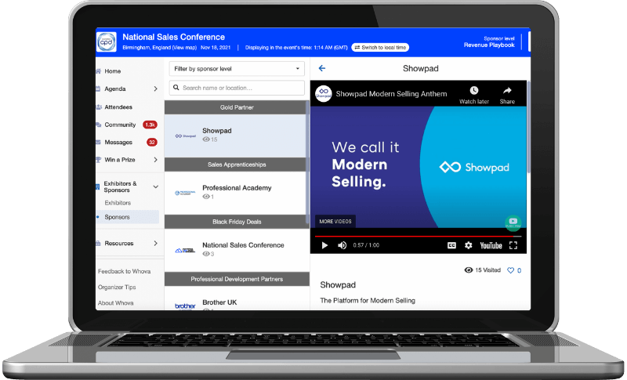This screenshot has height=380, width=627.
Task: Open the Attendees page
Action: click(x=118, y=107)
